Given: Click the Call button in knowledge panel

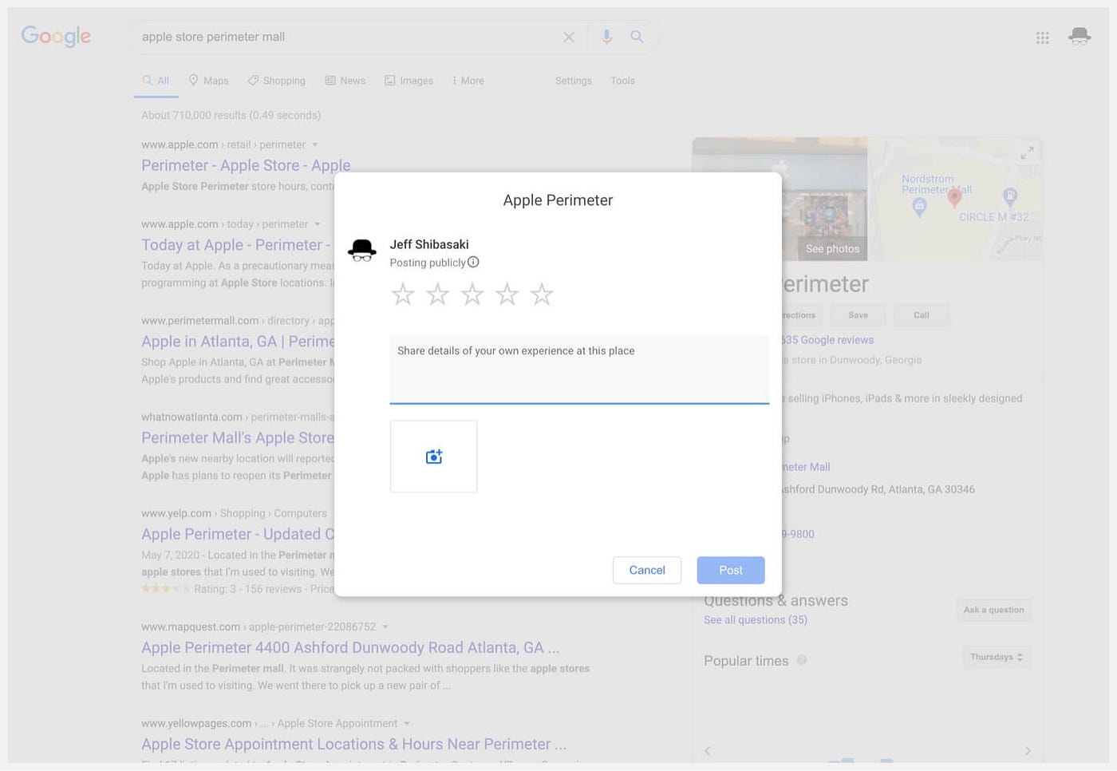Looking at the screenshot, I should point(922,315).
